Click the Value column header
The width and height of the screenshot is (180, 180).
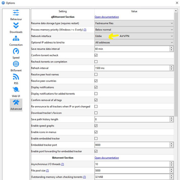[134, 11]
